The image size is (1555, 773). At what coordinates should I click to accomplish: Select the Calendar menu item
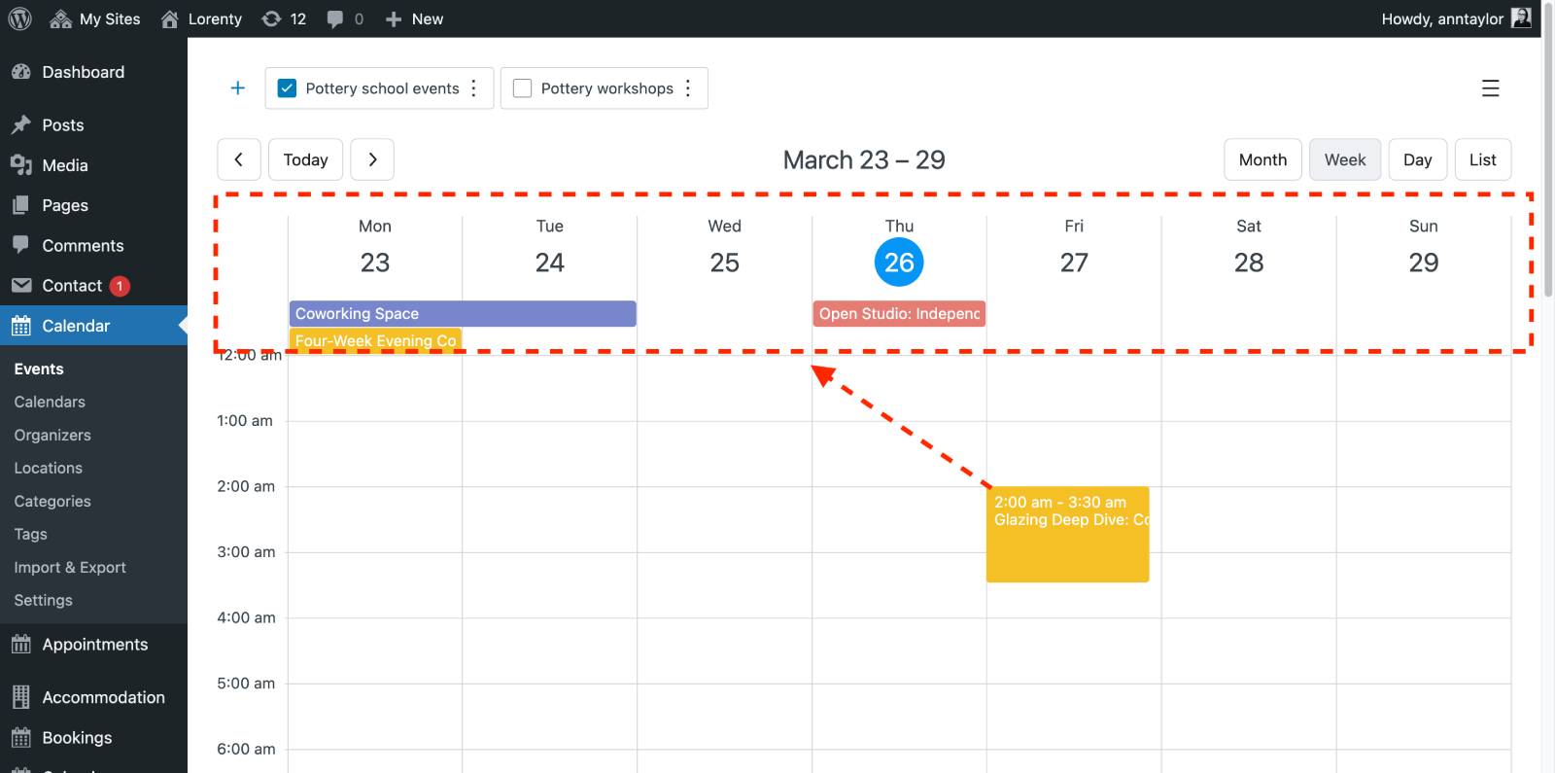click(x=93, y=326)
